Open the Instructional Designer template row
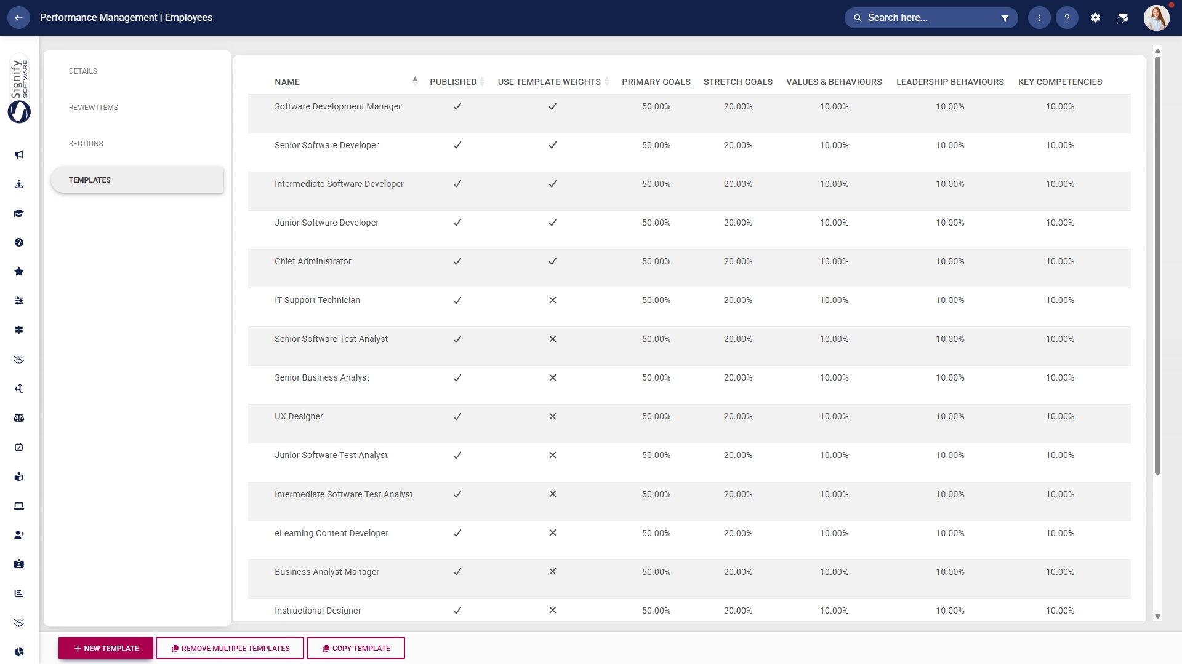The image size is (1182, 664). (689, 611)
